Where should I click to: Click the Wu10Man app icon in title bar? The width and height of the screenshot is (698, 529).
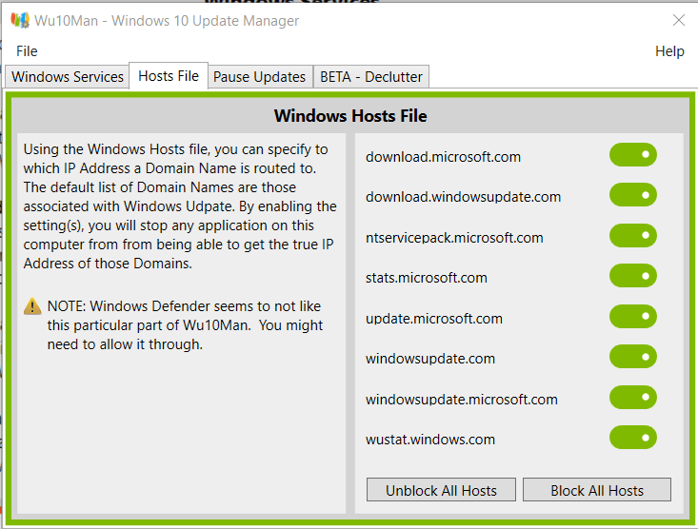[20, 21]
